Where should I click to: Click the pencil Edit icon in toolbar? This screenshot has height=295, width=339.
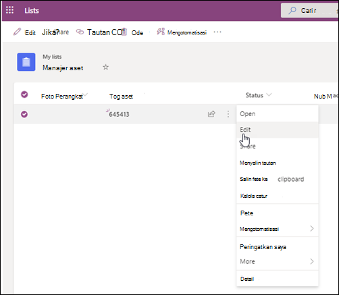17,32
